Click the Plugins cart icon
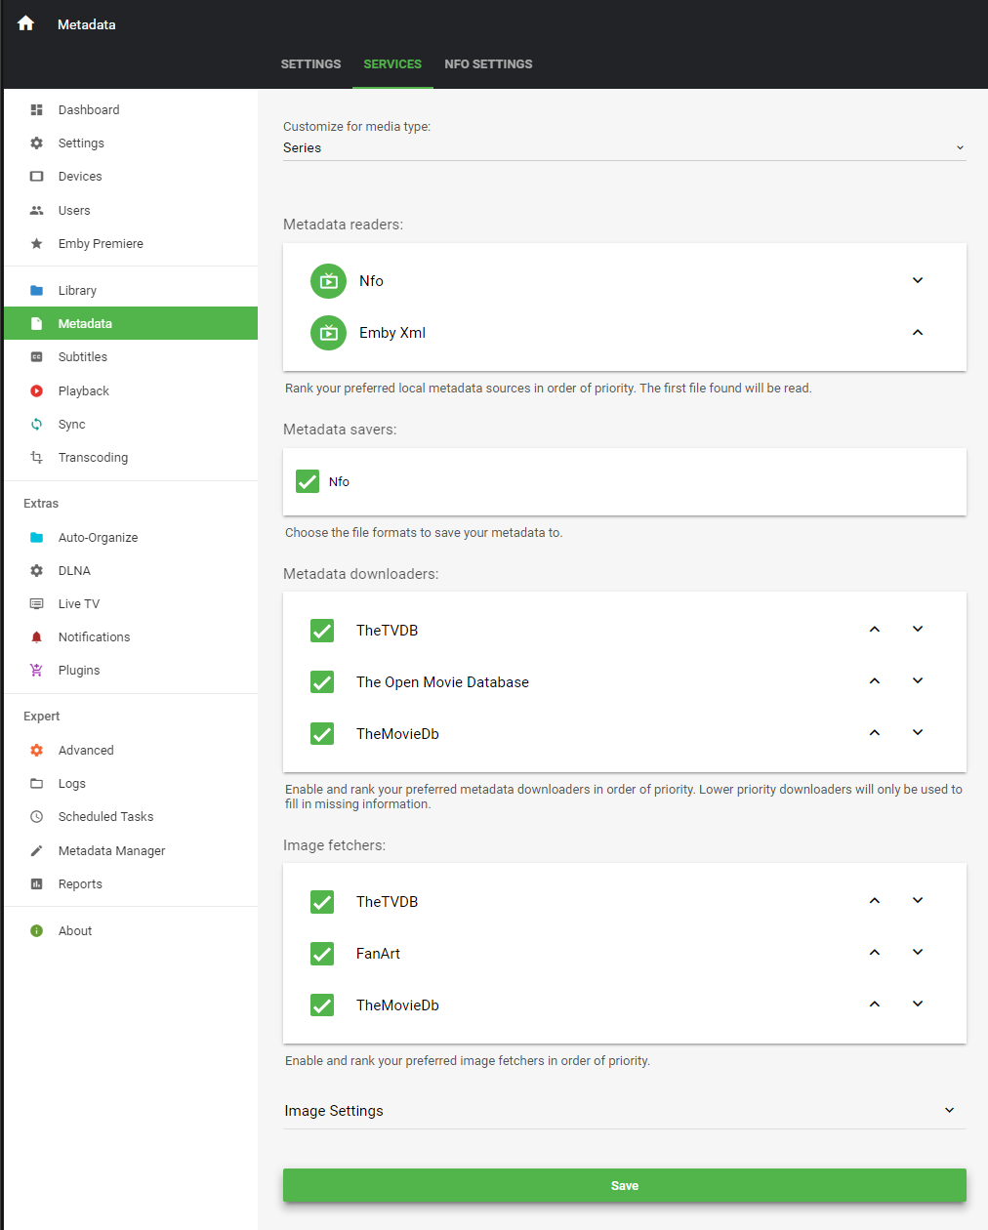Screen dimensions: 988x1230 point(37,671)
